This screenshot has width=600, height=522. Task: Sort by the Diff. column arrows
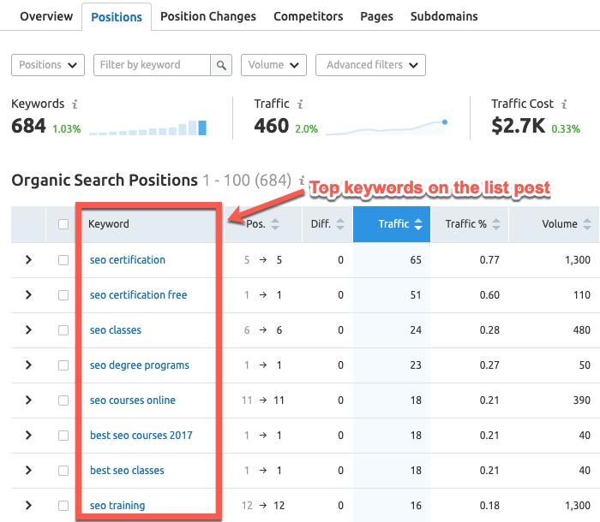click(340, 224)
